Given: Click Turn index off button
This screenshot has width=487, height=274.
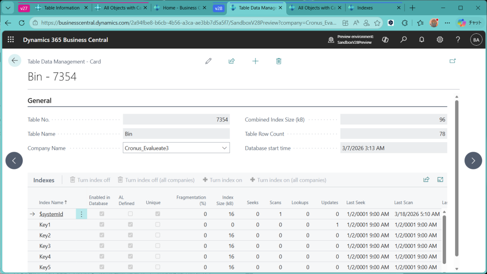Looking at the screenshot, I should click(x=90, y=180).
